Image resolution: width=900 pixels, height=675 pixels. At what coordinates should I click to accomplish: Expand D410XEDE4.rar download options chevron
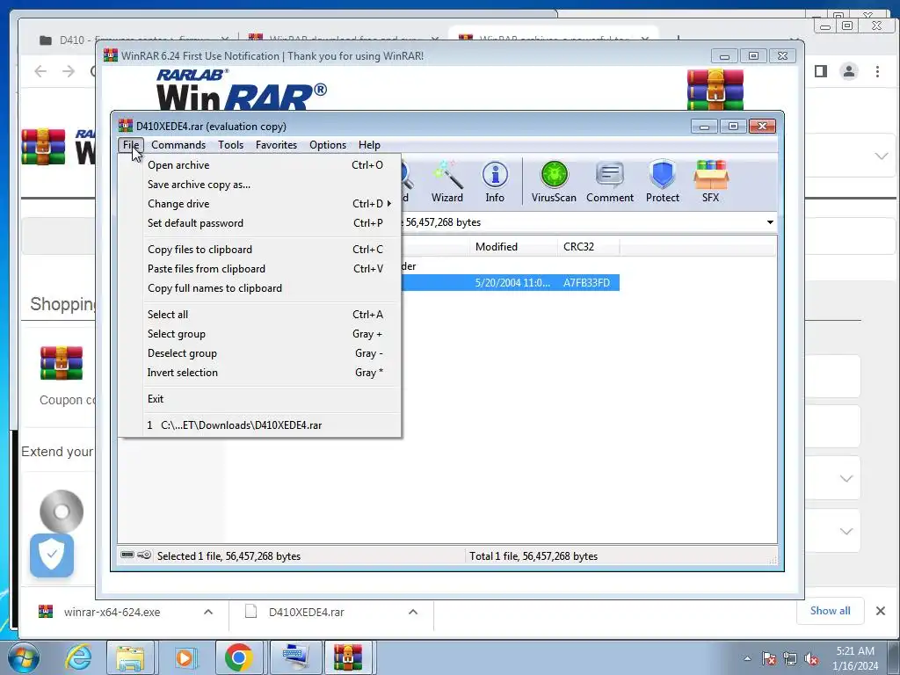pyautogui.click(x=413, y=612)
